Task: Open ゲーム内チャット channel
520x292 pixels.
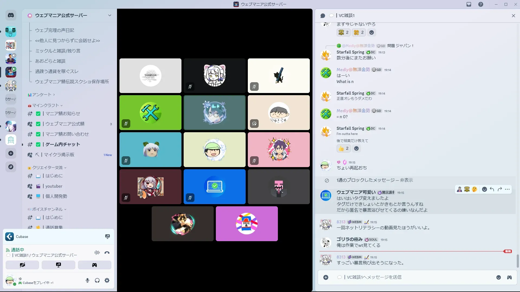Action: [63, 144]
